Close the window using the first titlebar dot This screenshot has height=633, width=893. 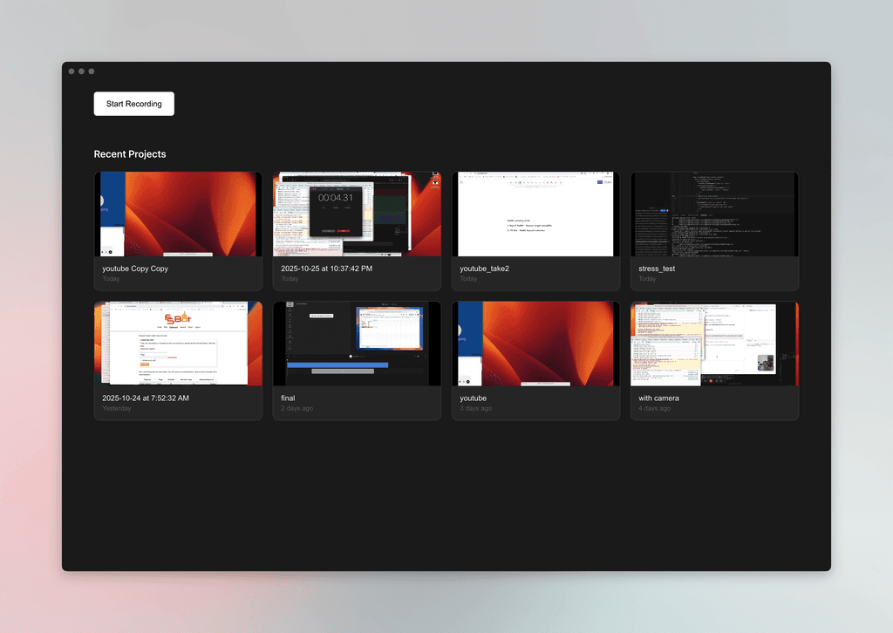tap(72, 71)
